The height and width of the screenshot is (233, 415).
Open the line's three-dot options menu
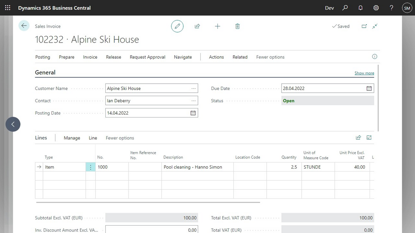tap(90, 167)
